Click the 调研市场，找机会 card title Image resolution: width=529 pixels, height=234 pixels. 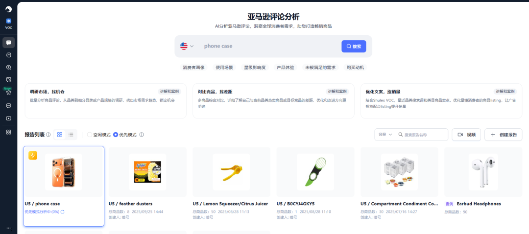(47, 92)
